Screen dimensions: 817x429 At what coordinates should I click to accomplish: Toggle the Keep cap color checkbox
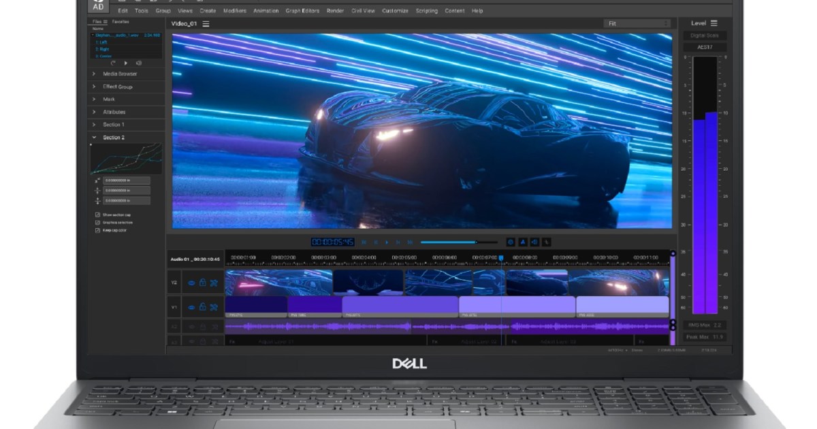click(x=97, y=230)
